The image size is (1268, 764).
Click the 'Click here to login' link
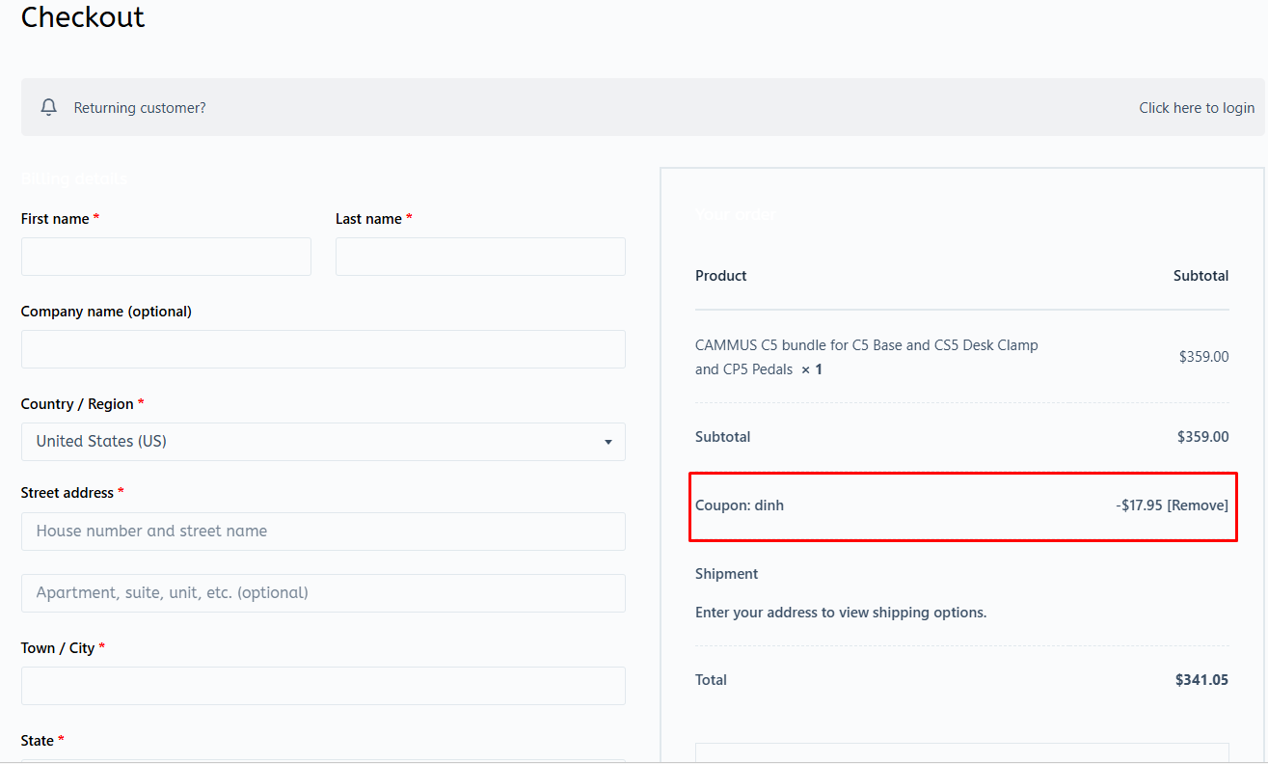pos(1197,108)
